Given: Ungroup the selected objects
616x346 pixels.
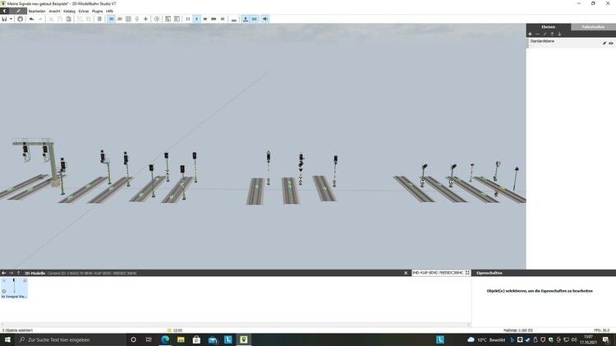Looking at the screenshot, I should click(x=89, y=19).
